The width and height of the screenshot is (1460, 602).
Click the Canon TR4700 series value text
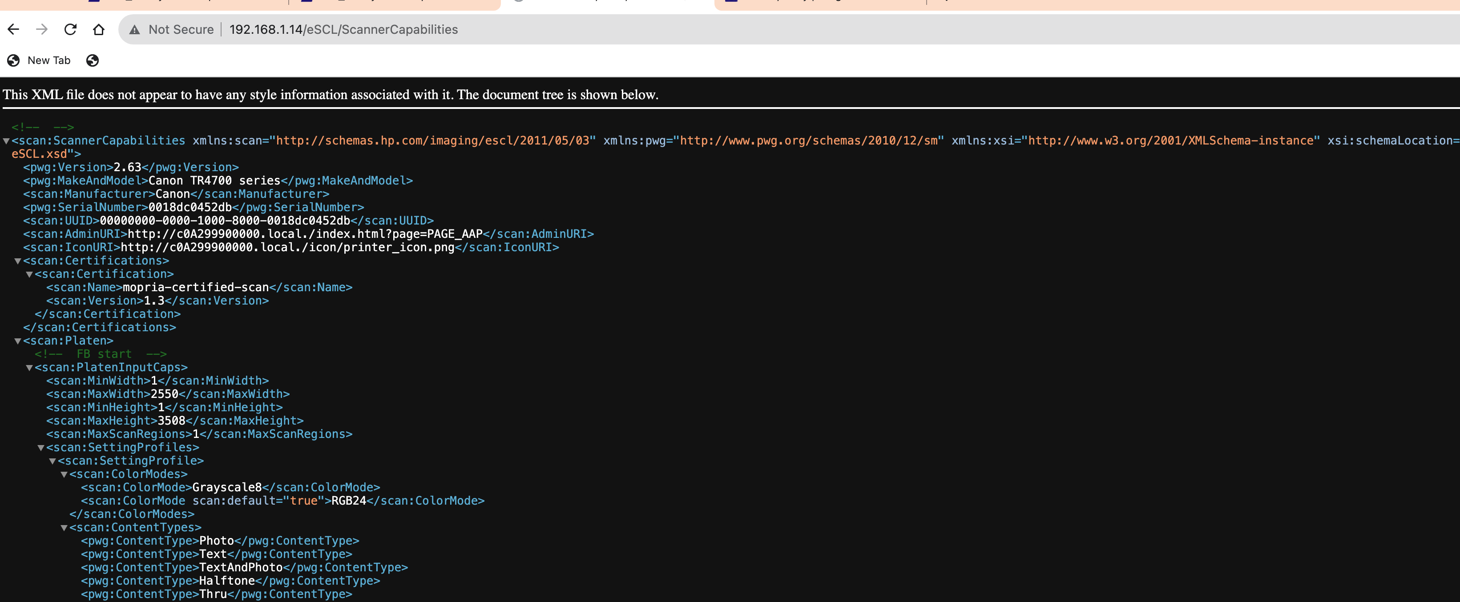(214, 181)
